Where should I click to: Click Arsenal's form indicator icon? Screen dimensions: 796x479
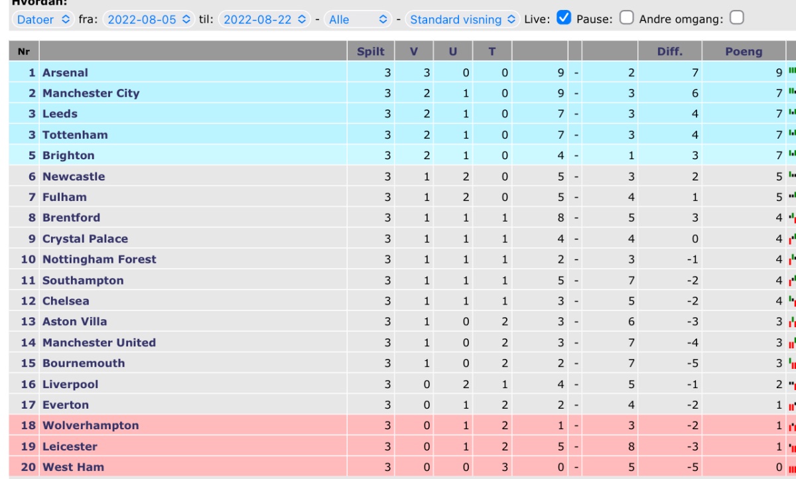792,71
